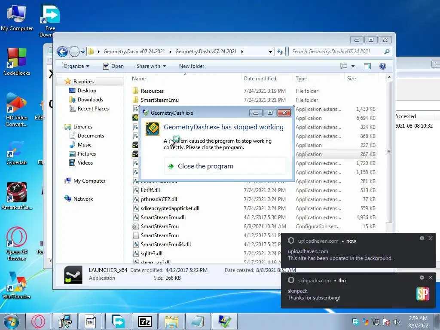Click the Windows Explorer folder taskbar icon
440x330 pixels.
(x=171, y=321)
